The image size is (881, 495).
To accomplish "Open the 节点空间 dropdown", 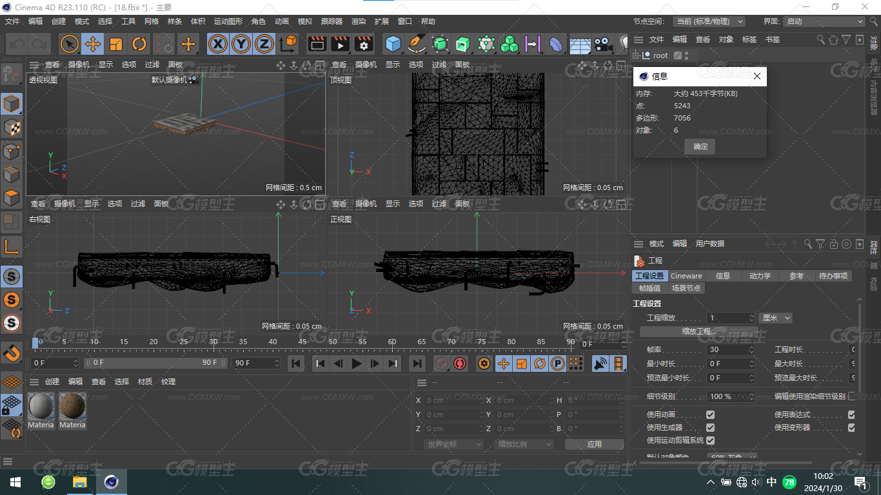I will tap(709, 21).
